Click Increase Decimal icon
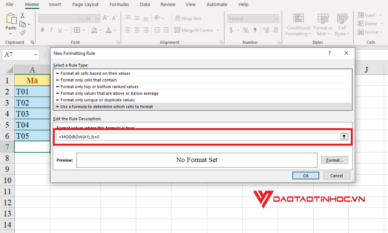This screenshot has width=388, height=233. [x=266, y=30]
